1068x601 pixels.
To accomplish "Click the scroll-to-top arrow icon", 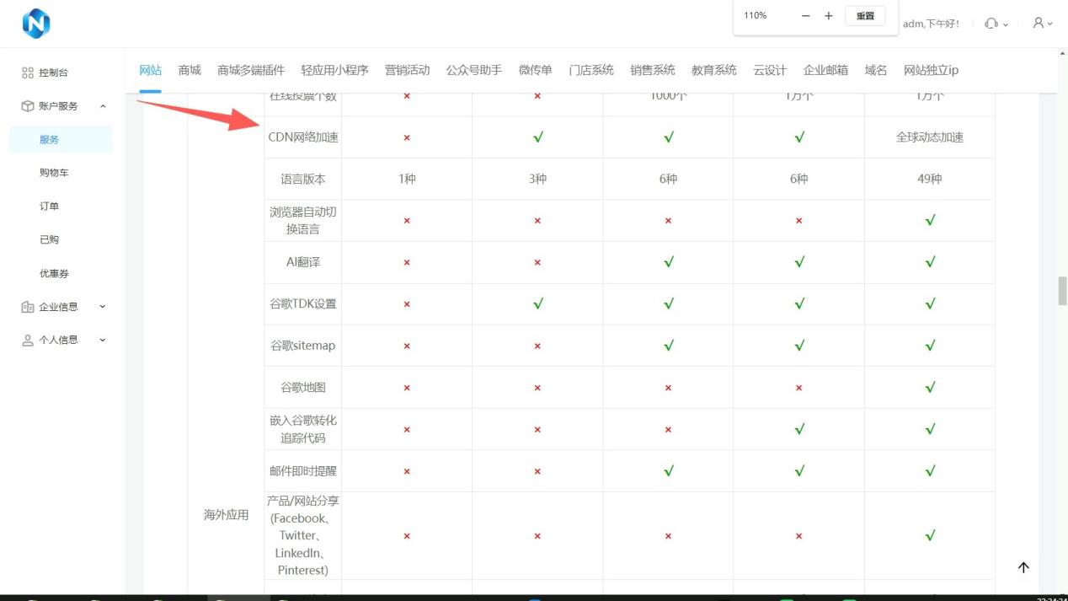I will [1023, 567].
